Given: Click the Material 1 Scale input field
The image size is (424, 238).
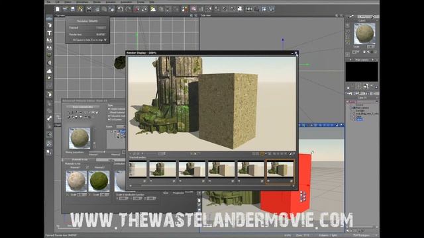Looking at the screenshot, I should point(81,194).
